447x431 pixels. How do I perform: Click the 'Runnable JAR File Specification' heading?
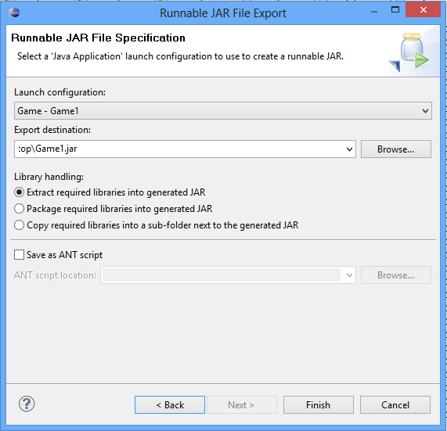click(98, 38)
